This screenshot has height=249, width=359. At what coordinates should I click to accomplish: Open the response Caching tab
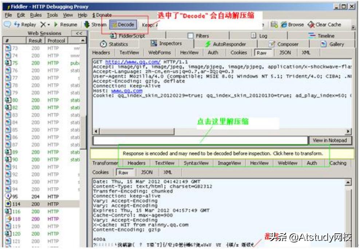coord(338,163)
